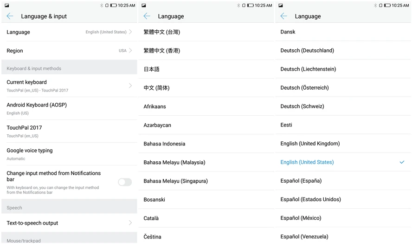Open Android Keyboard (AOSP) settings

coord(69,108)
